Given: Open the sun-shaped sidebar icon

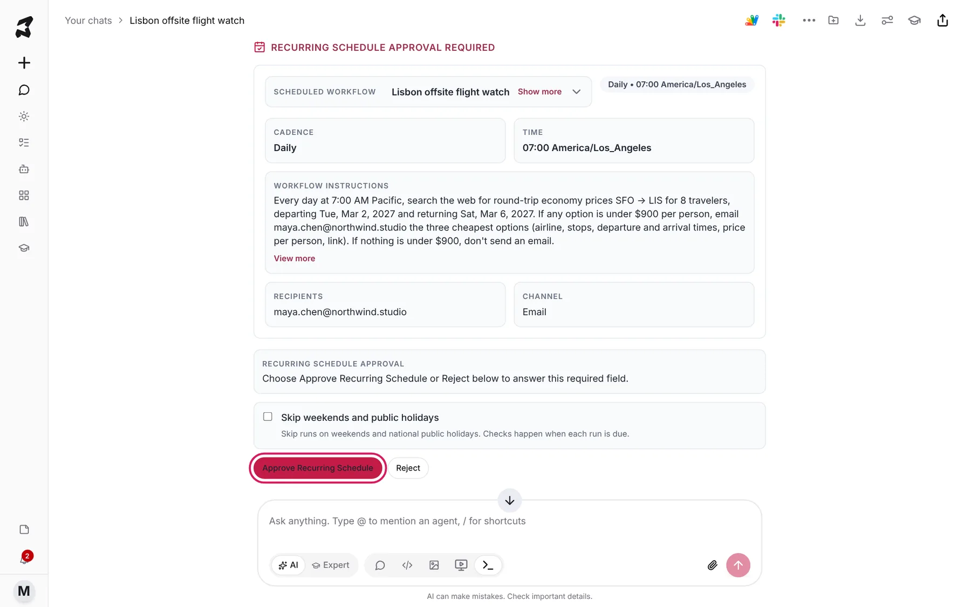Looking at the screenshot, I should pos(24,116).
